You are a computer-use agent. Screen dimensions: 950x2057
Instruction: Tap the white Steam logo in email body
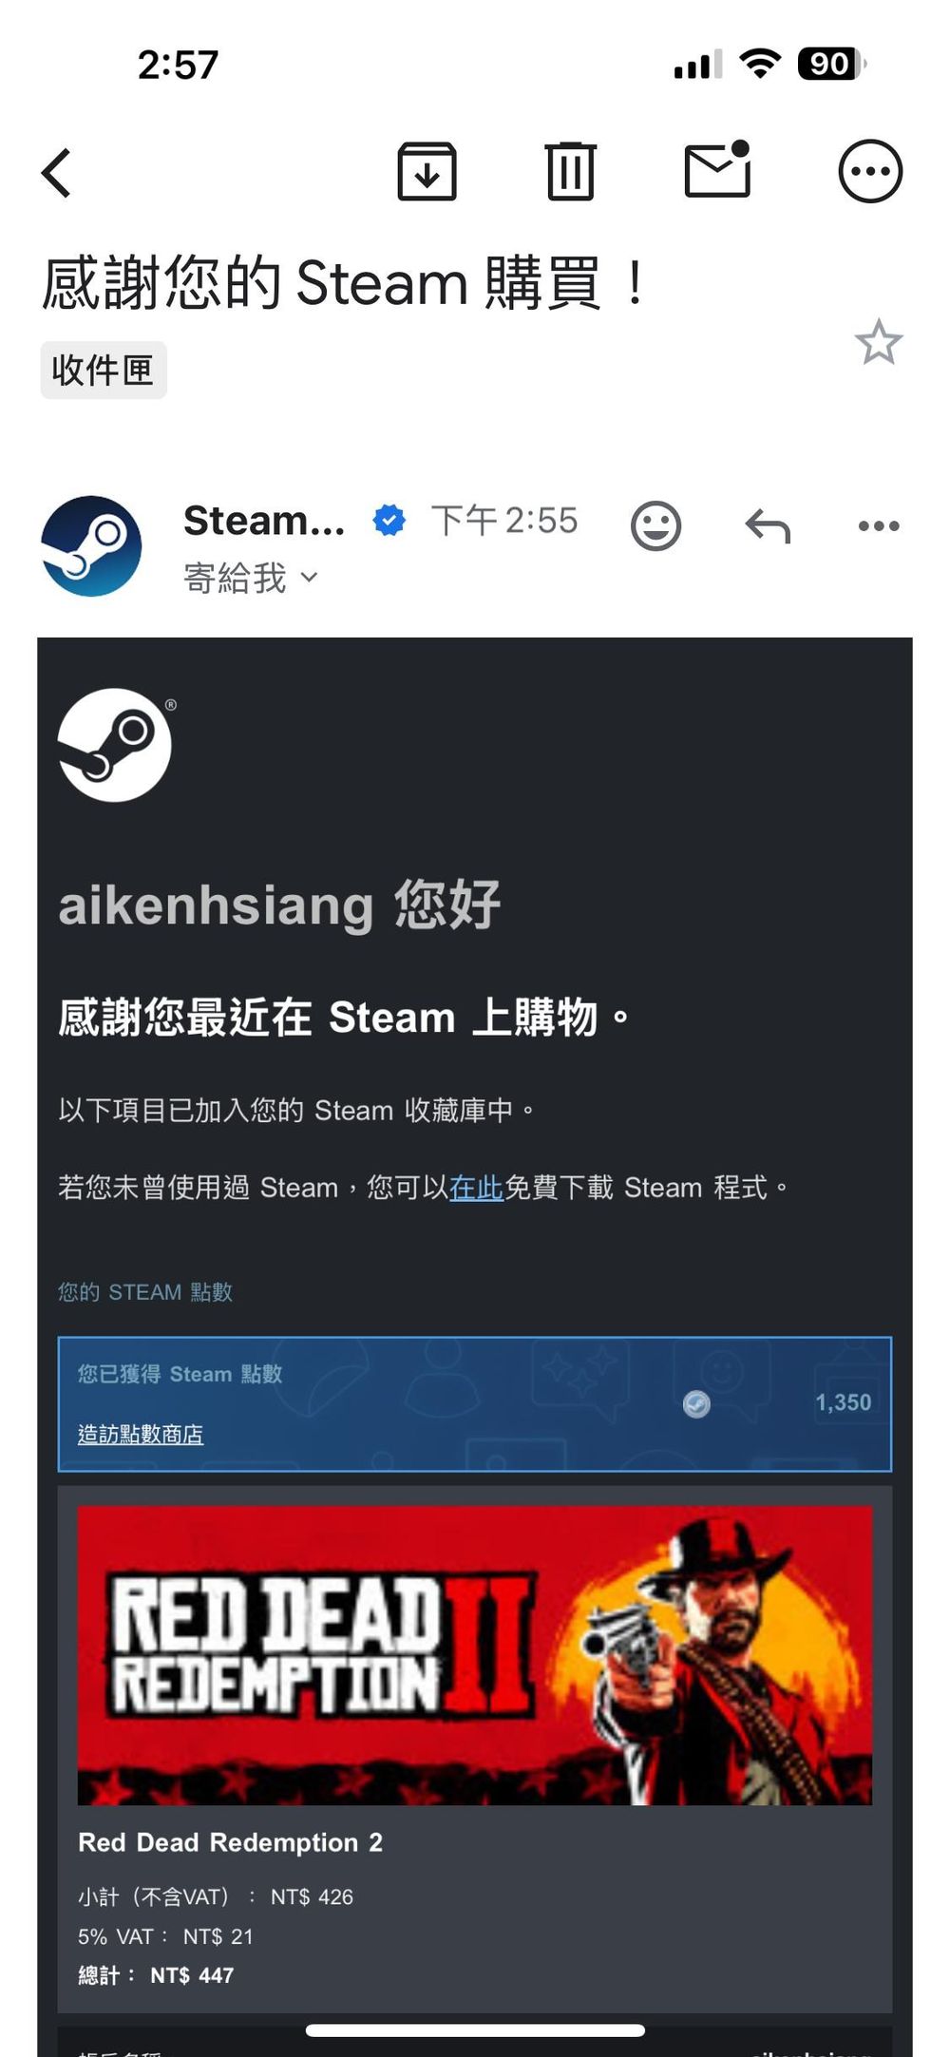[115, 745]
